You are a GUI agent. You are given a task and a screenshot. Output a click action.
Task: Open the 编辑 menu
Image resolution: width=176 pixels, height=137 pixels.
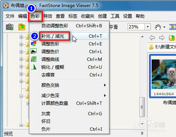[x=23, y=16]
